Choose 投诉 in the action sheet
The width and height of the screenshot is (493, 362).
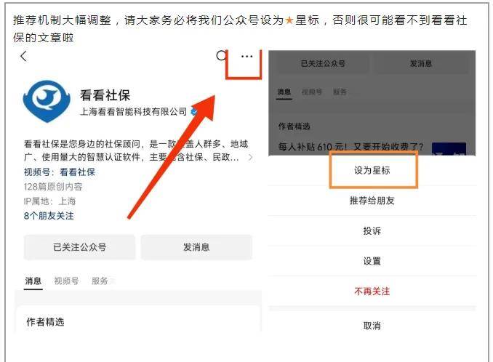coord(372,230)
